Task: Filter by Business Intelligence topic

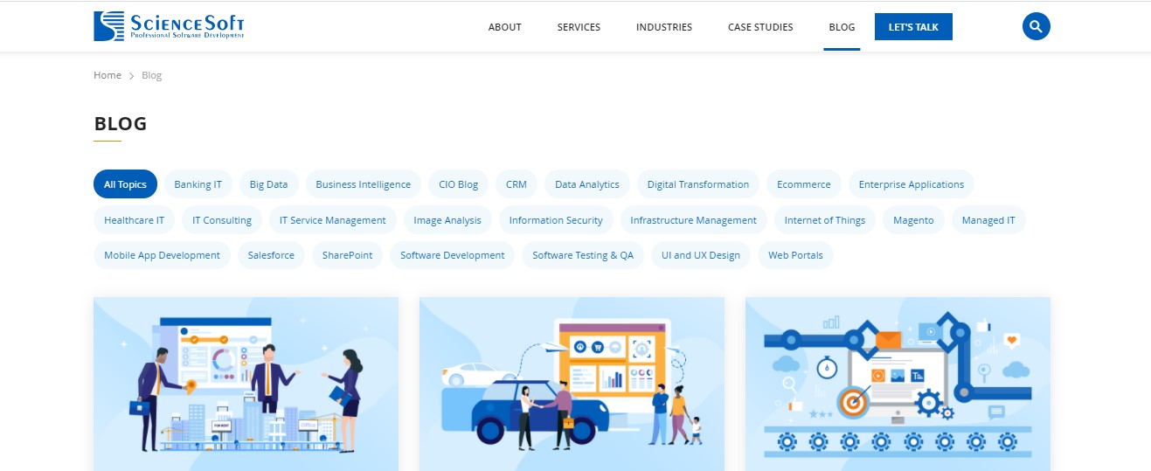Action: pos(363,184)
